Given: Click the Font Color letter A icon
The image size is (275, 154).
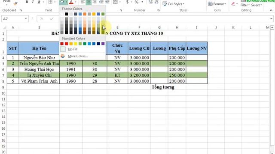Looking at the screenshot, I should point(71,2).
